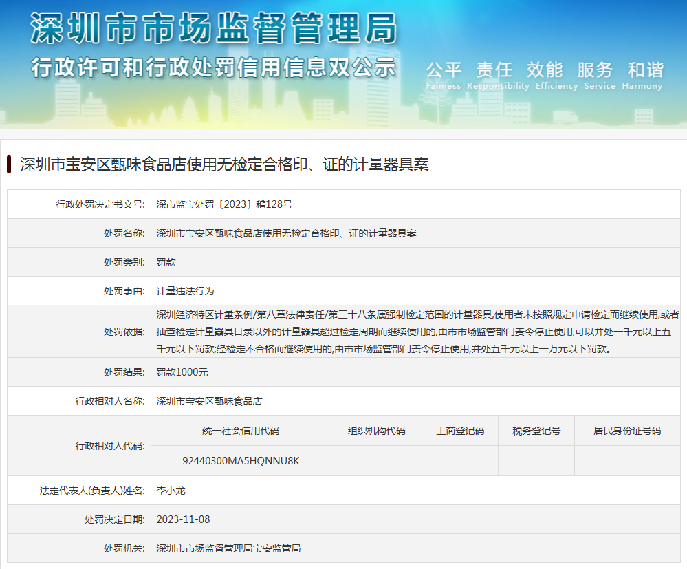This screenshot has height=569, width=687.
Task: Click the 法定代表人(负责人)姓名 label
Action: [x=92, y=491]
